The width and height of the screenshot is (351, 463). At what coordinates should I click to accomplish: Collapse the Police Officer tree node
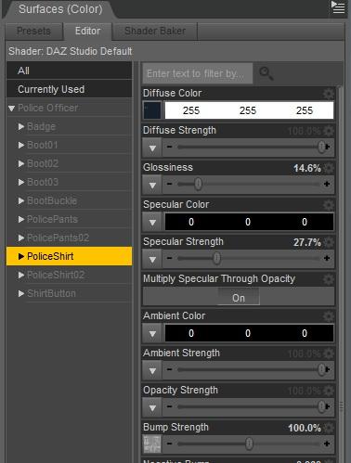point(12,109)
